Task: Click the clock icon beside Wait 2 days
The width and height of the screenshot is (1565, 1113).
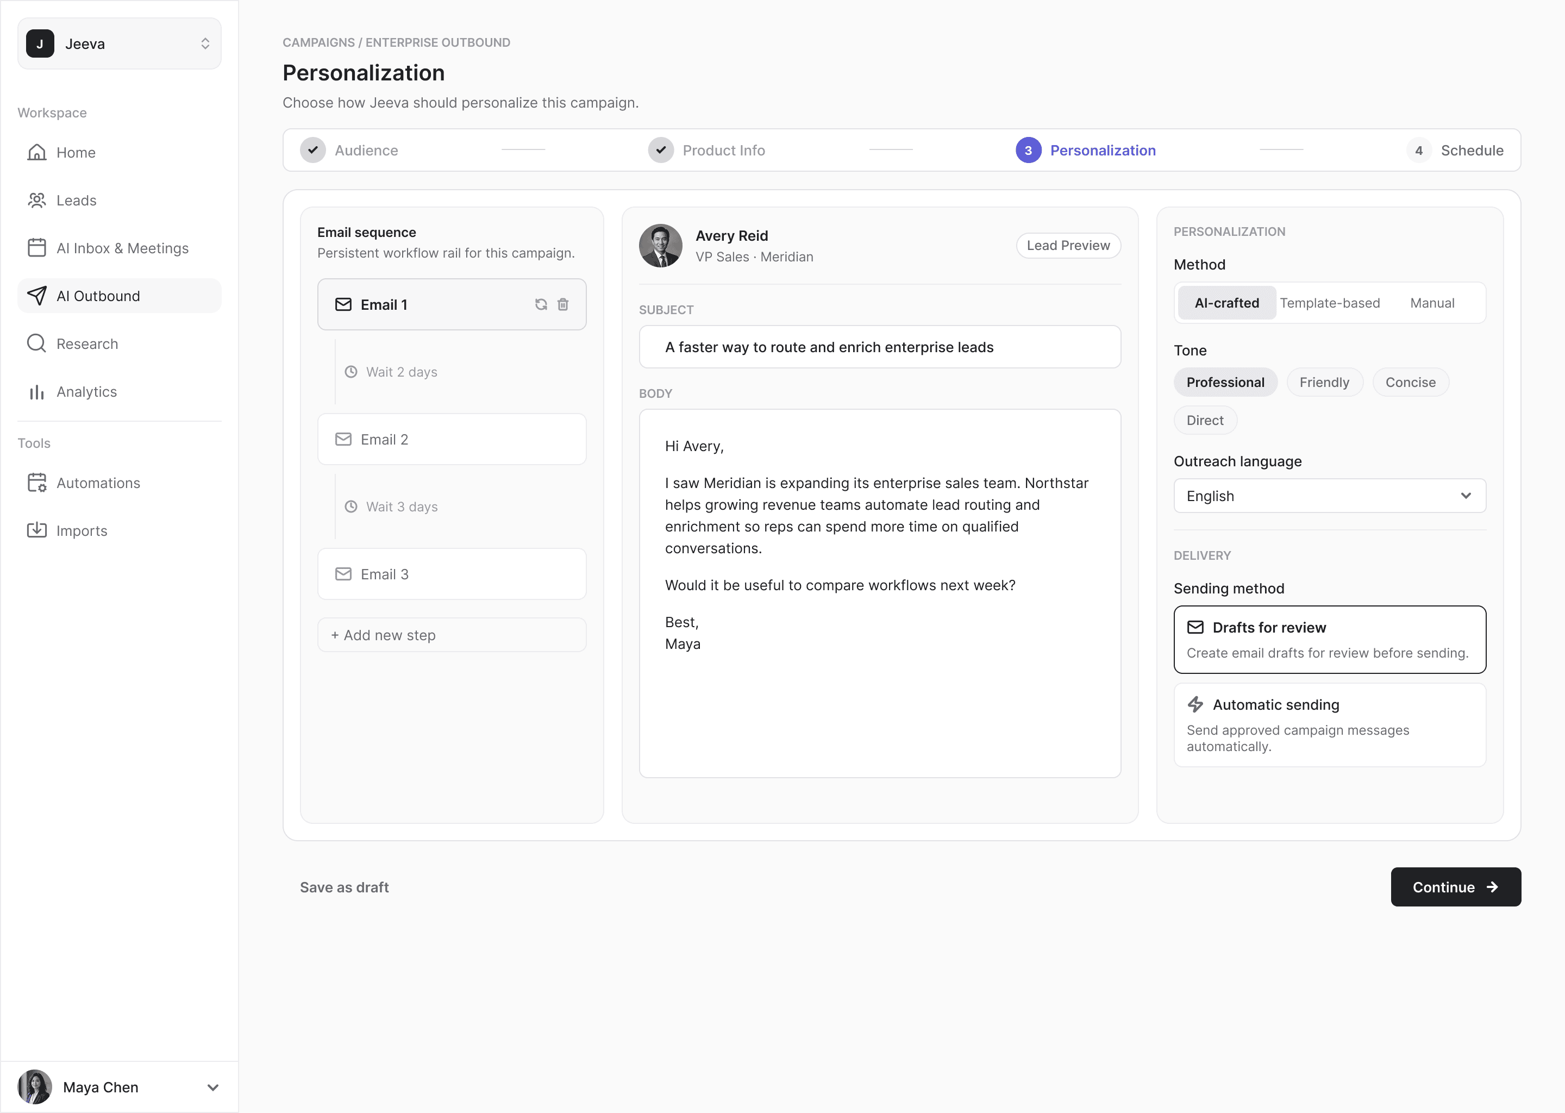Action: pos(351,372)
